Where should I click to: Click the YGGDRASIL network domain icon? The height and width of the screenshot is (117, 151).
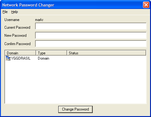tap(8, 58)
